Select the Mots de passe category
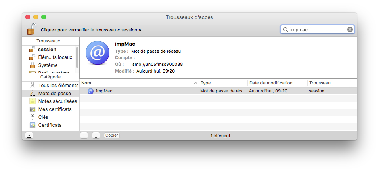The height and width of the screenshot is (172, 379). point(54,94)
